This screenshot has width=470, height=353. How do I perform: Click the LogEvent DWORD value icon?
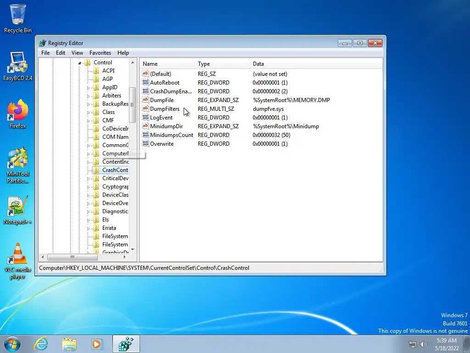click(x=145, y=117)
